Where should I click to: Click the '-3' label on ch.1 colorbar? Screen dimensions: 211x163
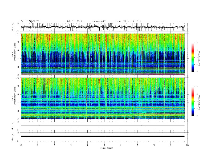tap(197, 43)
